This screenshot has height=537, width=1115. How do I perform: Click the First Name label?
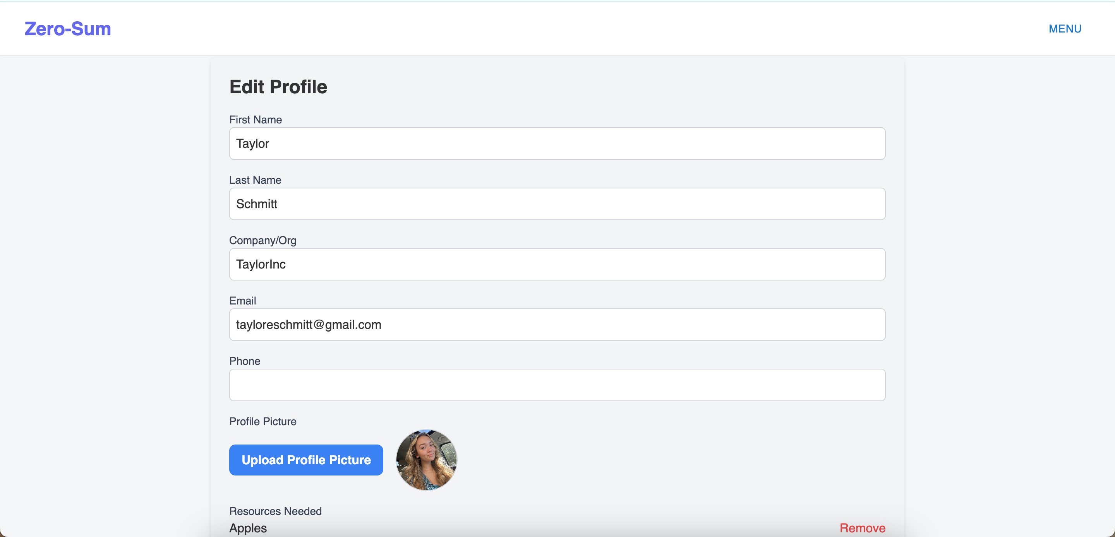[x=256, y=120]
